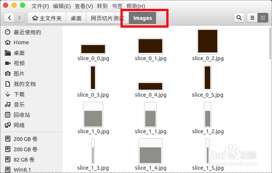Click the drive icon beside 82 GB 卷
Viewport: 272px width, 173px height.
[x=8, y=159]
